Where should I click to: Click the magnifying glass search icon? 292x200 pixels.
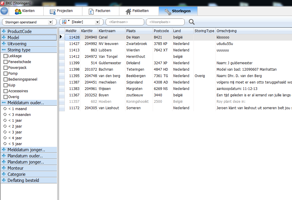coord(192,22)
